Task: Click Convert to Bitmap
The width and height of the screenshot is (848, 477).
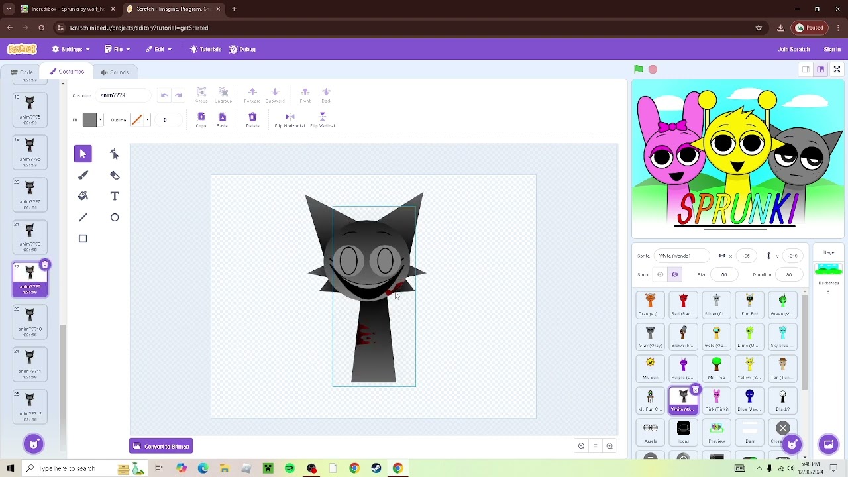Action: (161, 446)
